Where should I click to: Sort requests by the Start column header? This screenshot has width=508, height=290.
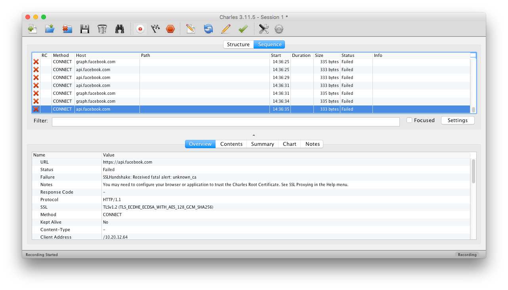pyautogui.click(x=280, y=55)
